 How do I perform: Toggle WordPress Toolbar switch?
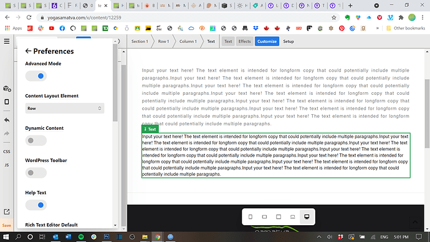(x=36, y=173)
